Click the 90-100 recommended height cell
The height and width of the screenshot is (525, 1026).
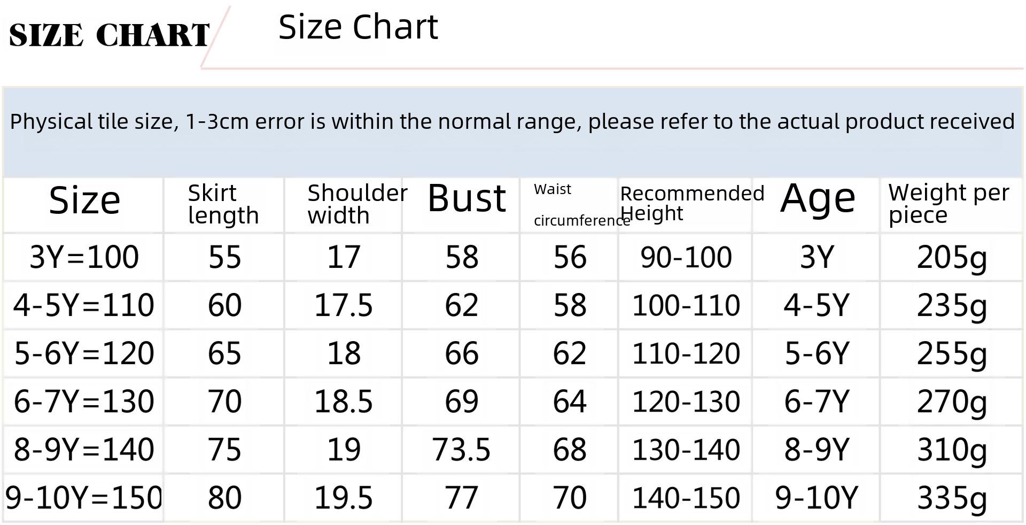coord(686,257)
